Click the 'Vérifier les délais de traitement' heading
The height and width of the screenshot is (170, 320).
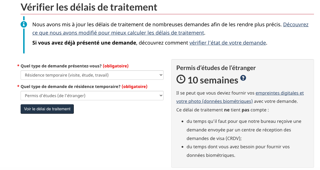(x=89, y=7)
